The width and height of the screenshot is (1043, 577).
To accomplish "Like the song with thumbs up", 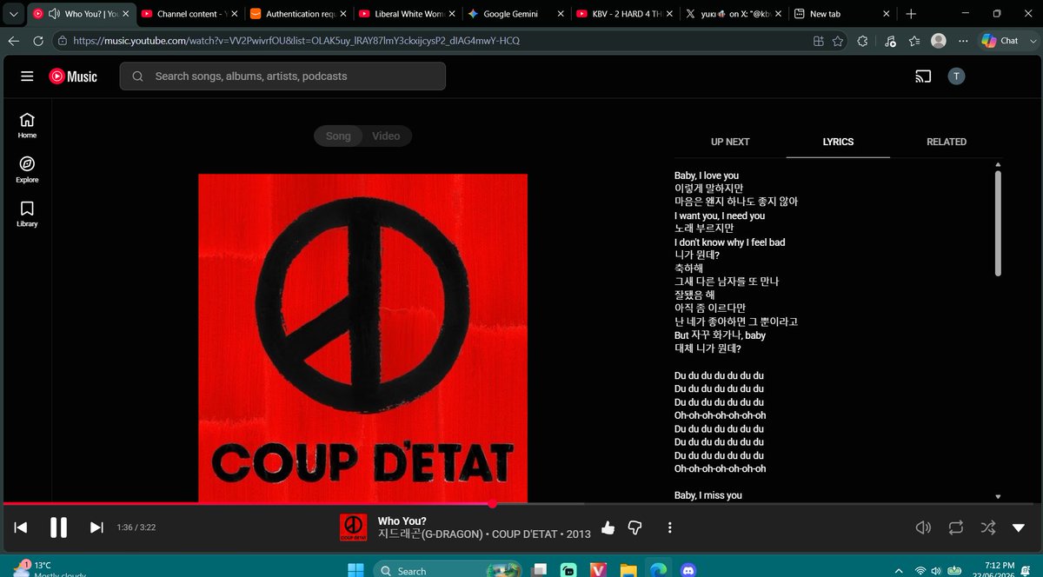I will click(608, 527).
